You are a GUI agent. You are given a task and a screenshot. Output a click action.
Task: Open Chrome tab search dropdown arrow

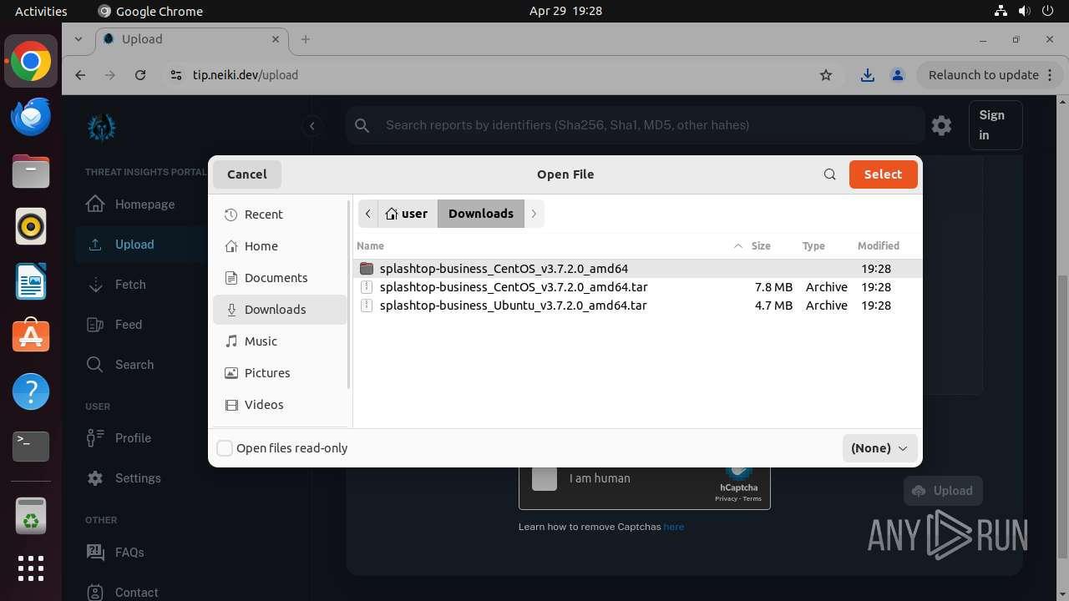tap(79, 39)
